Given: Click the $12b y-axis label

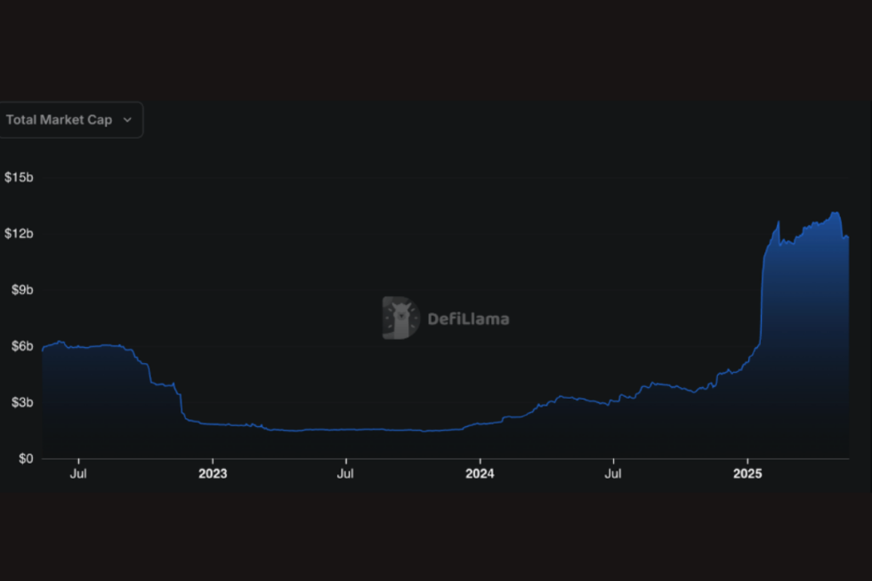Looking at the screenshot, I should click(20, 233).
